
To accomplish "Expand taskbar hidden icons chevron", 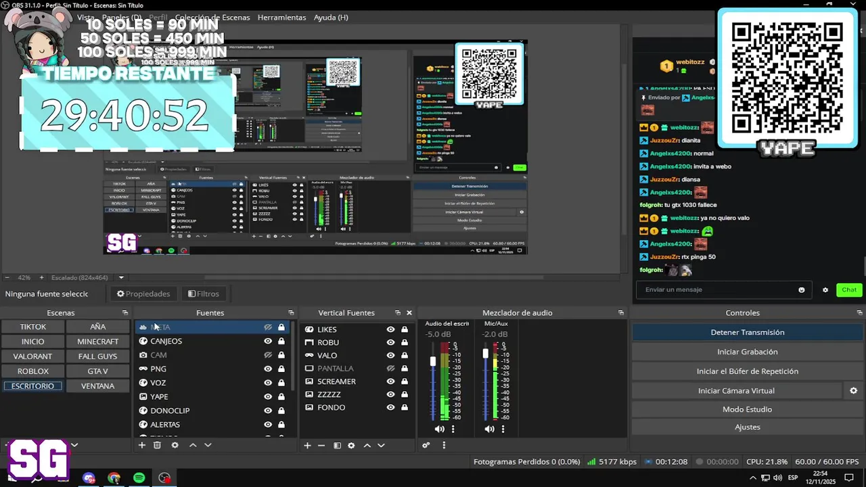I will (x=752, y=478).
